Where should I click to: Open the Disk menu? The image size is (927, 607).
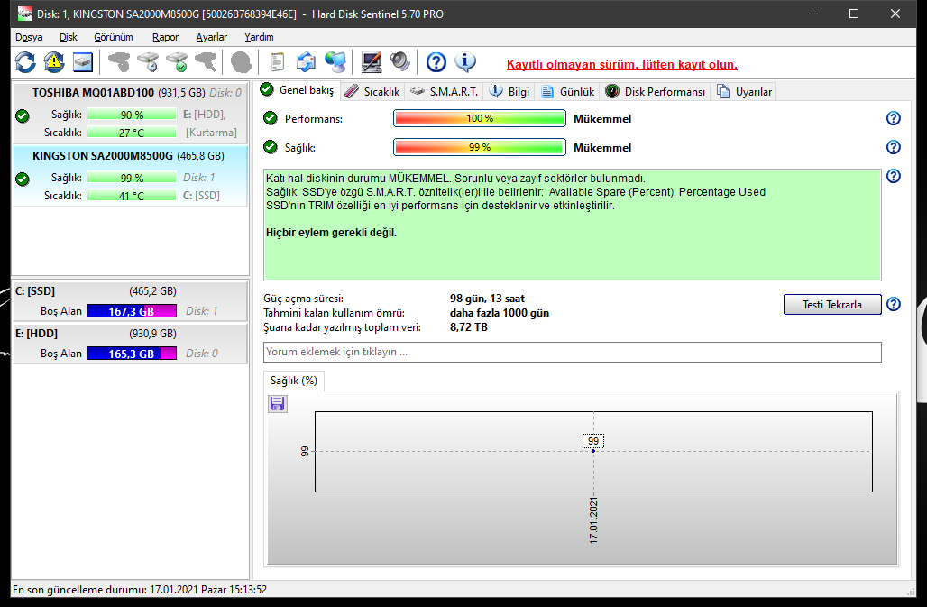(68, 37)
